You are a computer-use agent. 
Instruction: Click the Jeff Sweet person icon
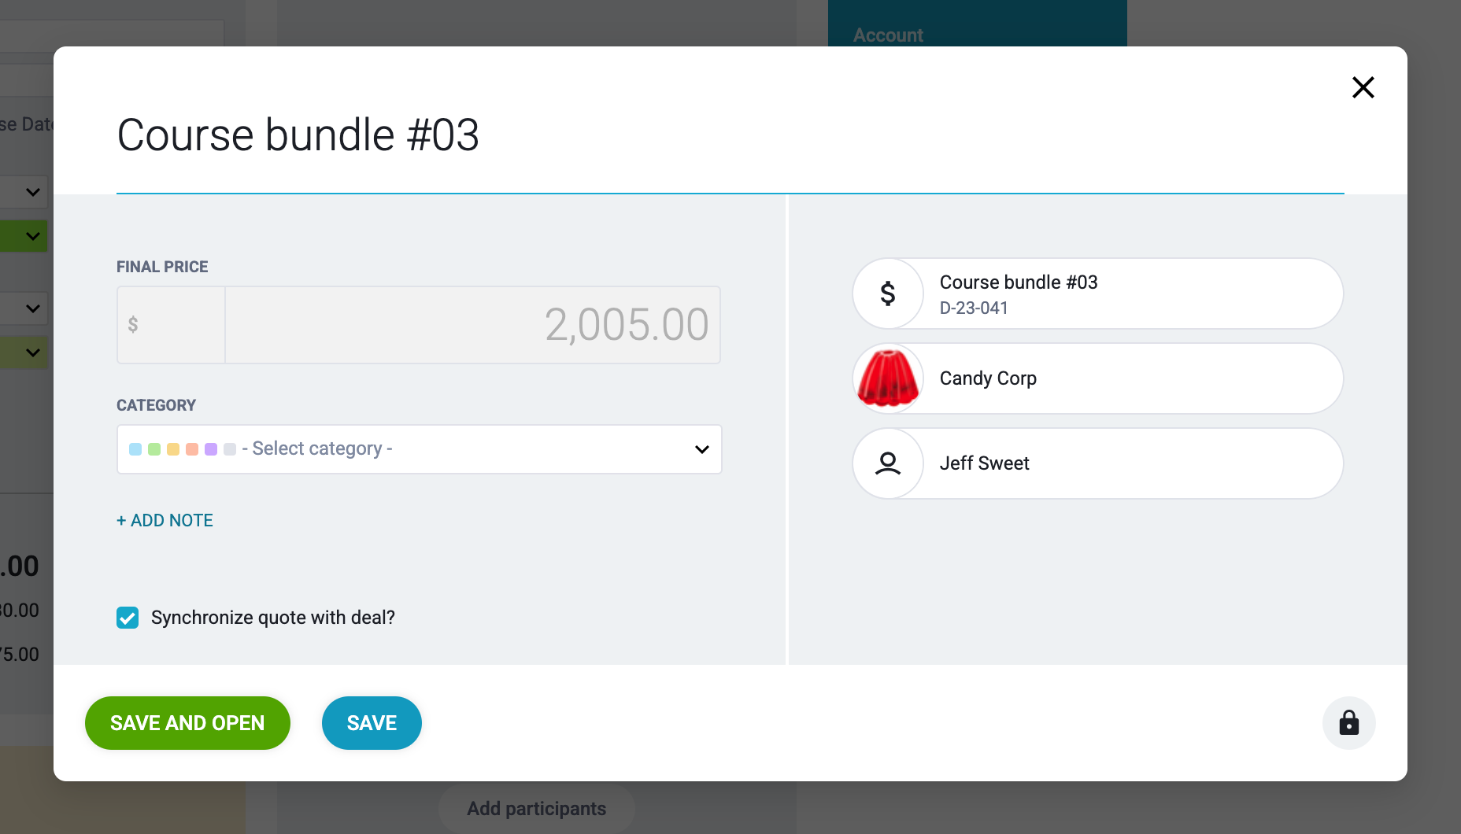(x=888, y=463)
